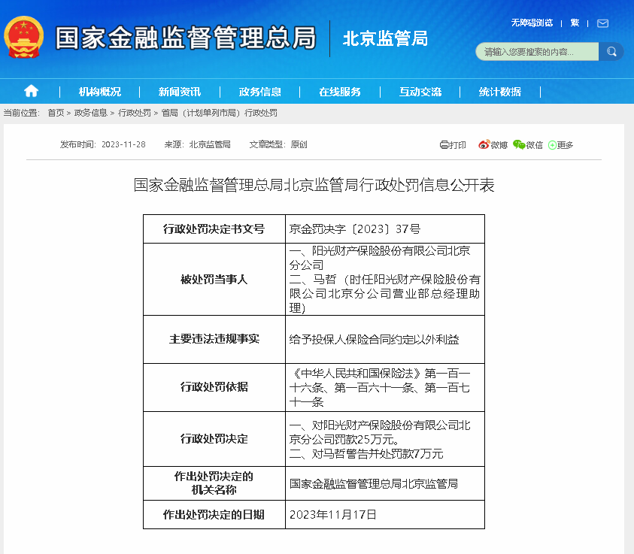Viewport: 634px width, 554px height.
Task: Click the national emblem logo
Action: click(23, 37)
